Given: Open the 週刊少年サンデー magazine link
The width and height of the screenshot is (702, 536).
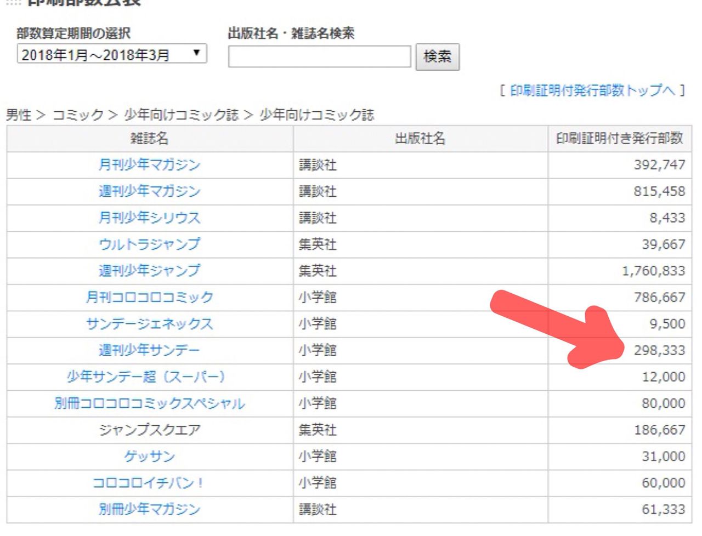Looking at the screenshot, I should (149, 350).
